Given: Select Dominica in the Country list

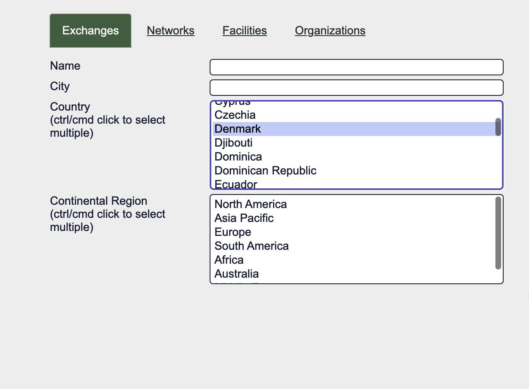Looking at the screenshot, I should pyautogui.click(x=354, y=157).
